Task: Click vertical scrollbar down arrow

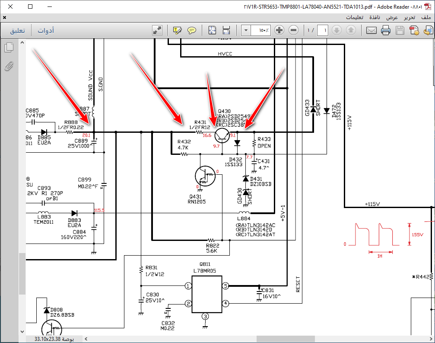Action: (22, 331)
